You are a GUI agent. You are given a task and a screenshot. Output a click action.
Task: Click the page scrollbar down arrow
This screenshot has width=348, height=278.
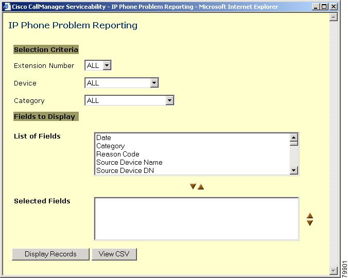tap(334, 270)
